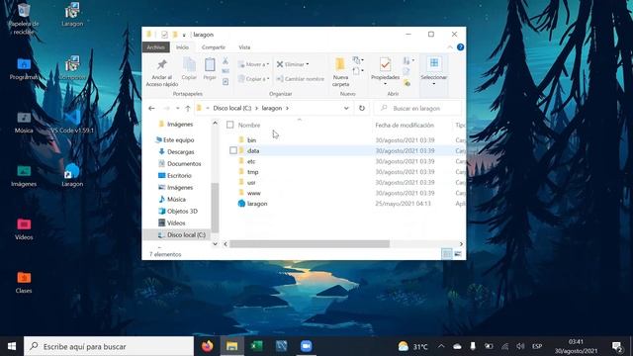Click the taskbar search box
Image resolution: width=633 pixels, height=356 pixels.
click(x=109, y=346)
